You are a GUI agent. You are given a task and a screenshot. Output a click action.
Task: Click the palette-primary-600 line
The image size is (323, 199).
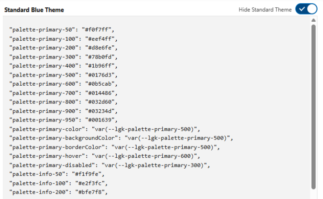63,84
